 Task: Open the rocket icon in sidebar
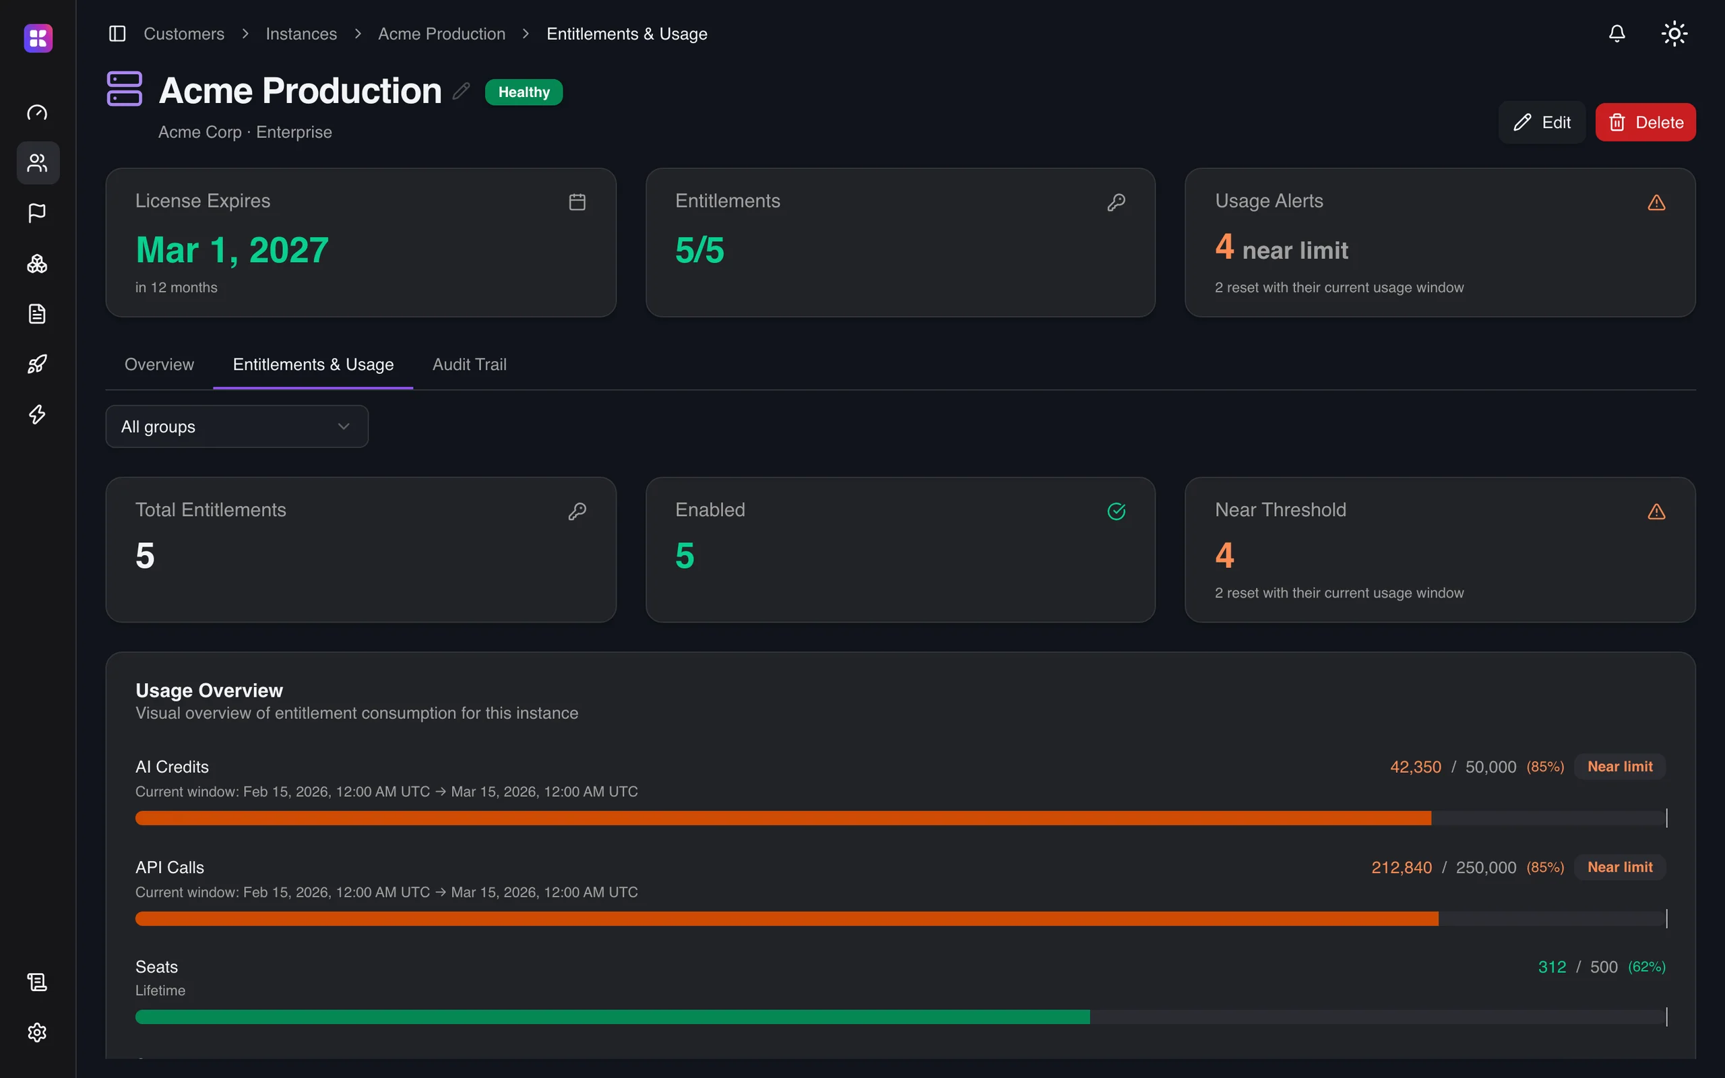(37, 364)
